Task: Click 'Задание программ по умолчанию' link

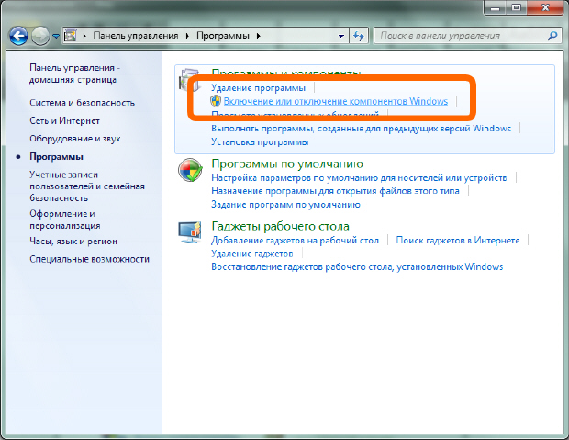Action: click(x=285, y=204)
